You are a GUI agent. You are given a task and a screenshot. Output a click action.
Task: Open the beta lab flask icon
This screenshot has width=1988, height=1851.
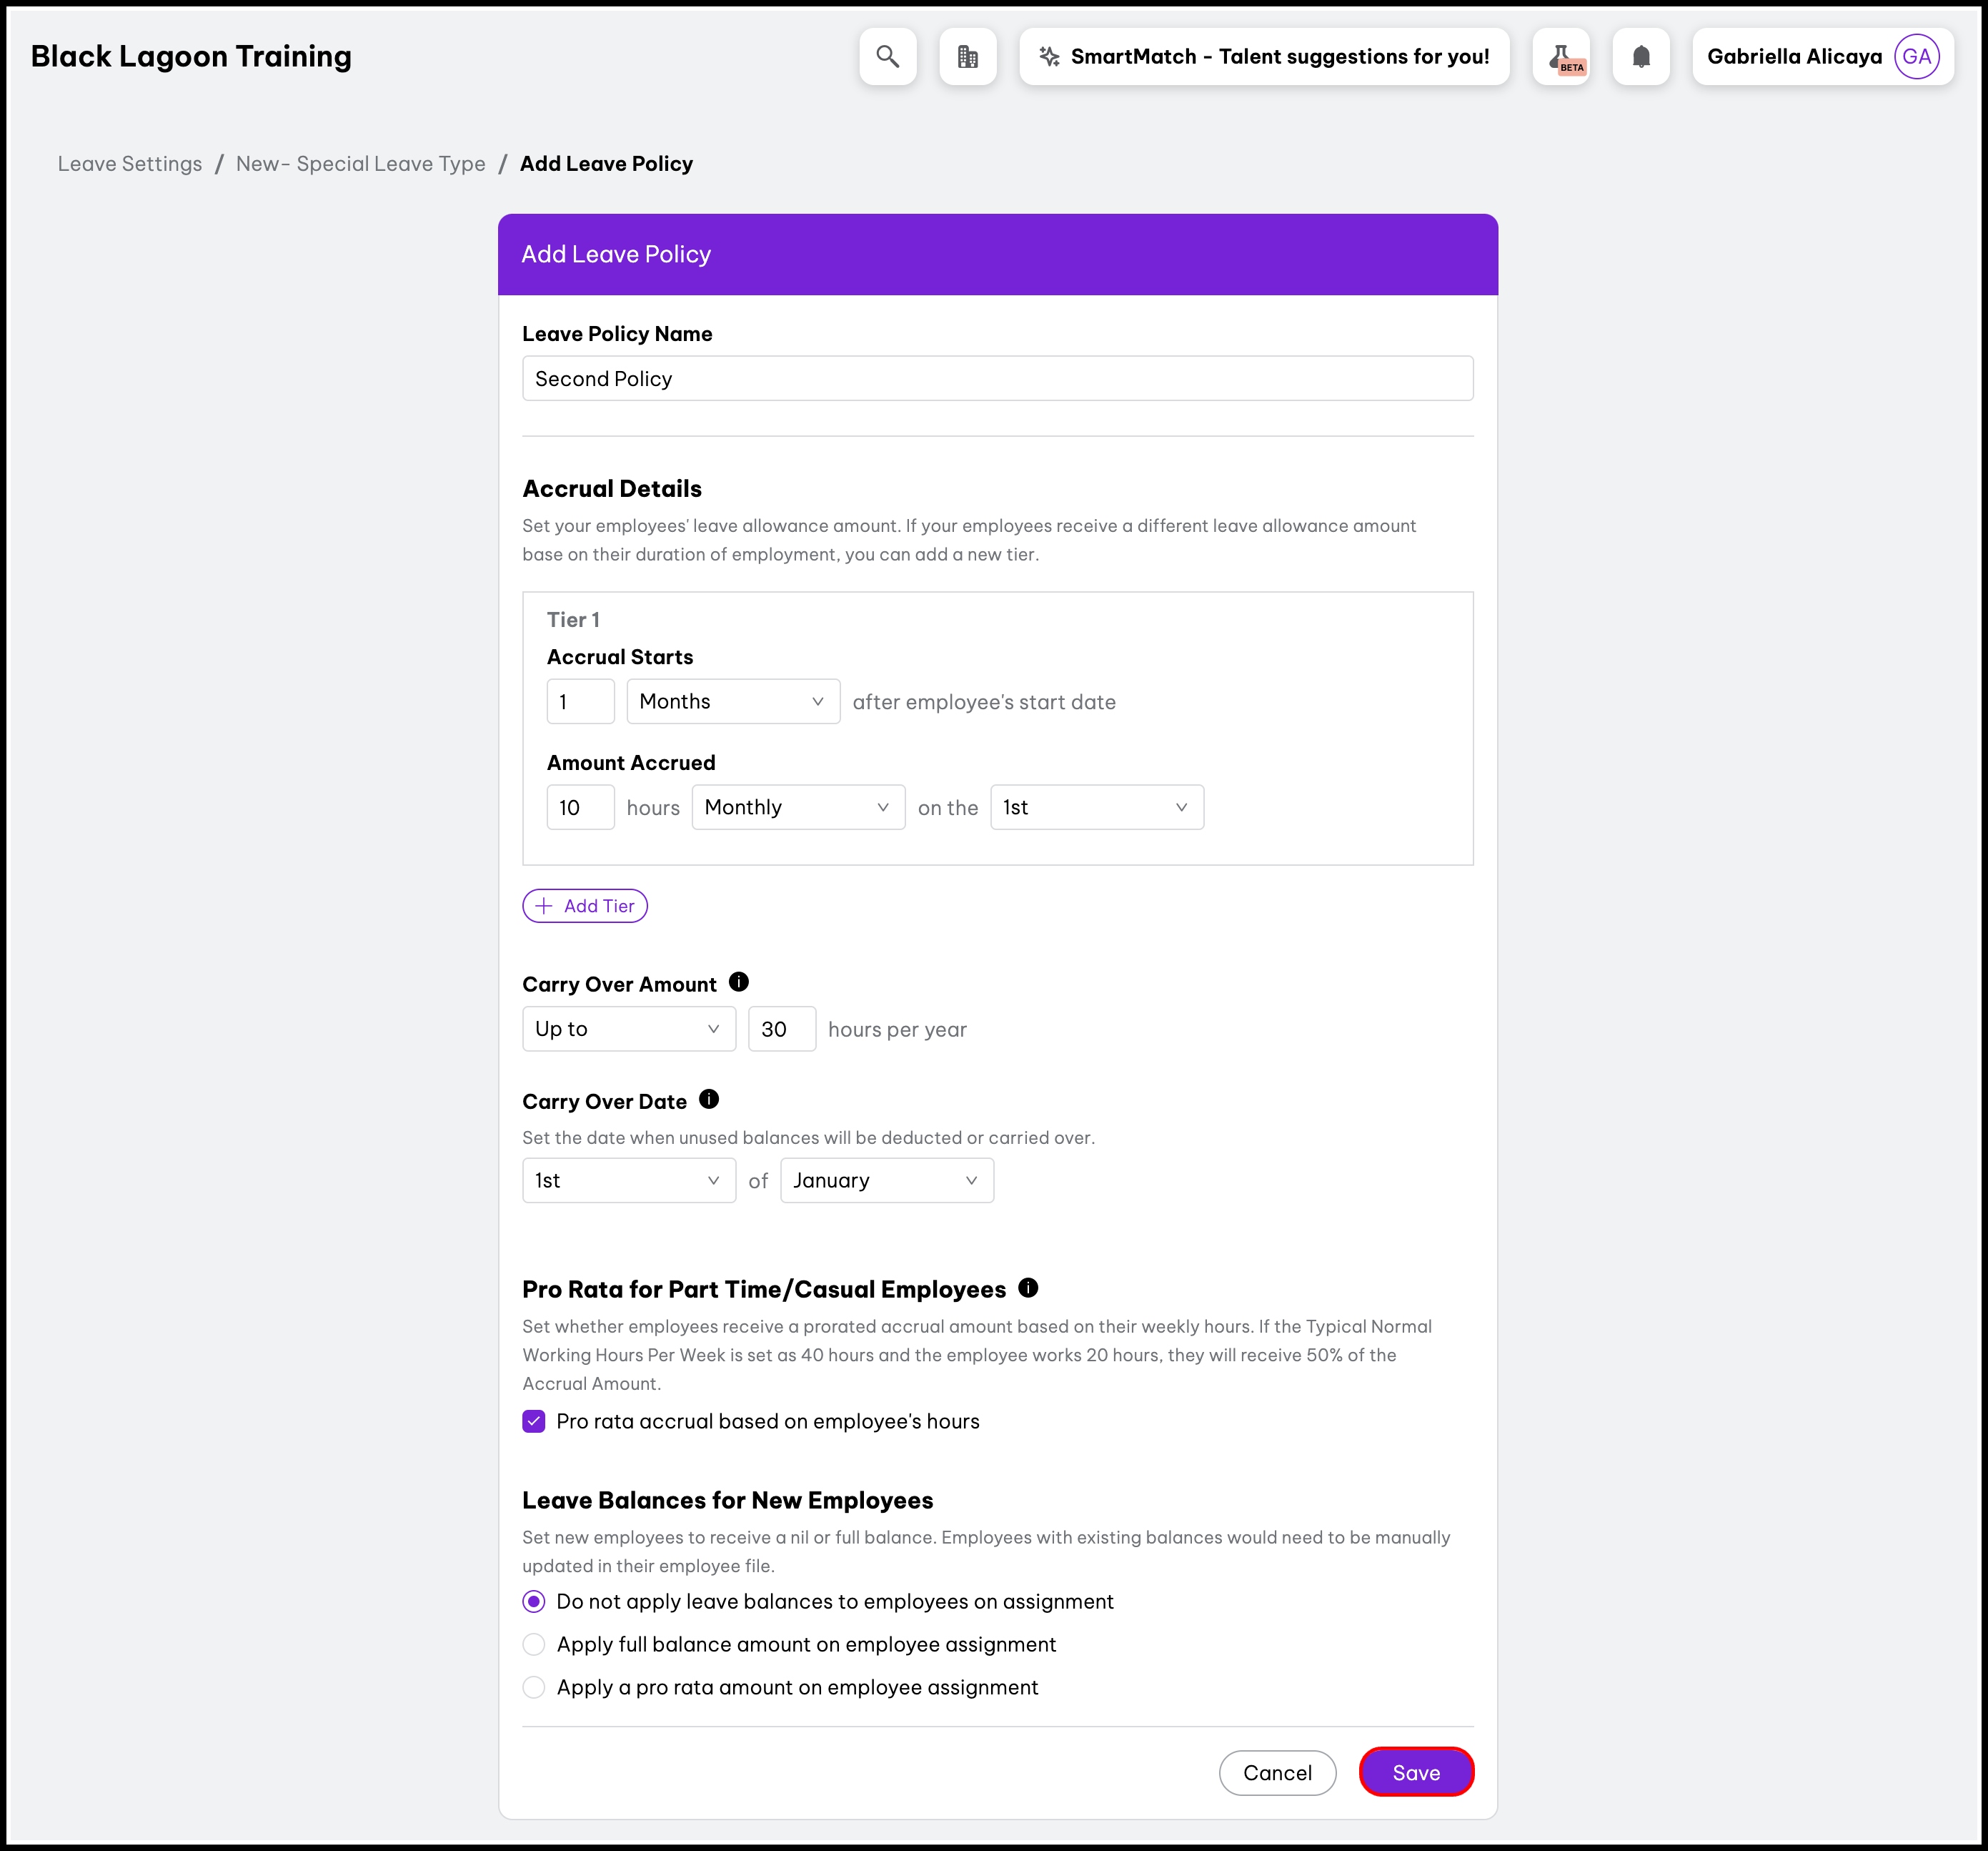1561,57
